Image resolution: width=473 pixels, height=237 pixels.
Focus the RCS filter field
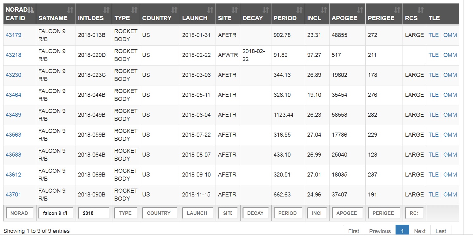414,213
